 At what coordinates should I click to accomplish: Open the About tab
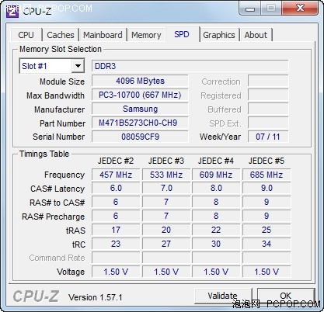[256, 35]
